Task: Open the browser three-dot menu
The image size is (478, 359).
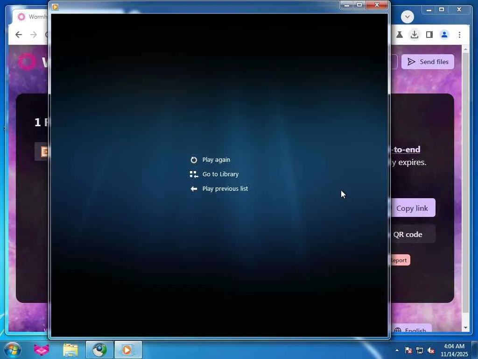Action: coord(459,35)
